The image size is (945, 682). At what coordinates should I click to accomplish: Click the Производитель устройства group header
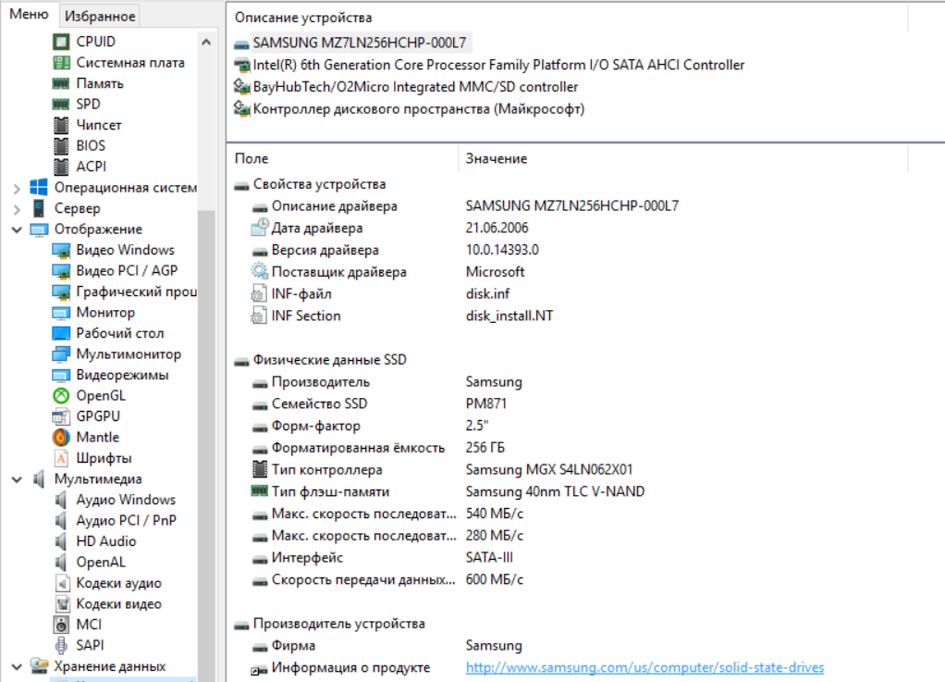coord(338,624)
